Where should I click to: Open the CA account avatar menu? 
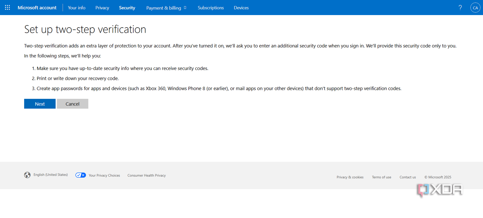[x=475, y=8]
